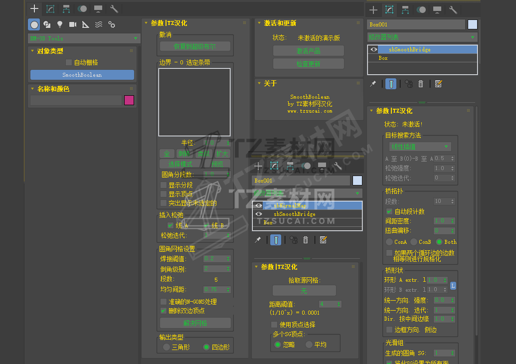This screenshot has height=364, width=516.
Task: Collapse 参数|TZ汉化 rollout containing 拾取源网格
Action: click(x=256, y=267)
